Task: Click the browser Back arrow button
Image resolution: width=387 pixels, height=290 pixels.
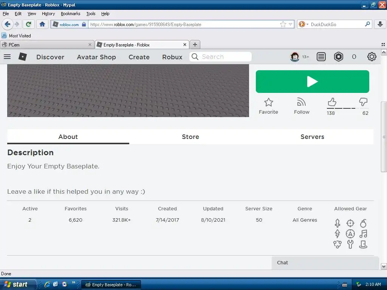Action: point(7,24)
